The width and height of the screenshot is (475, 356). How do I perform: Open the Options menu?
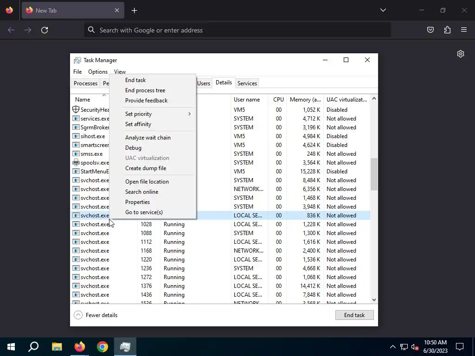[x=98, y=72]
